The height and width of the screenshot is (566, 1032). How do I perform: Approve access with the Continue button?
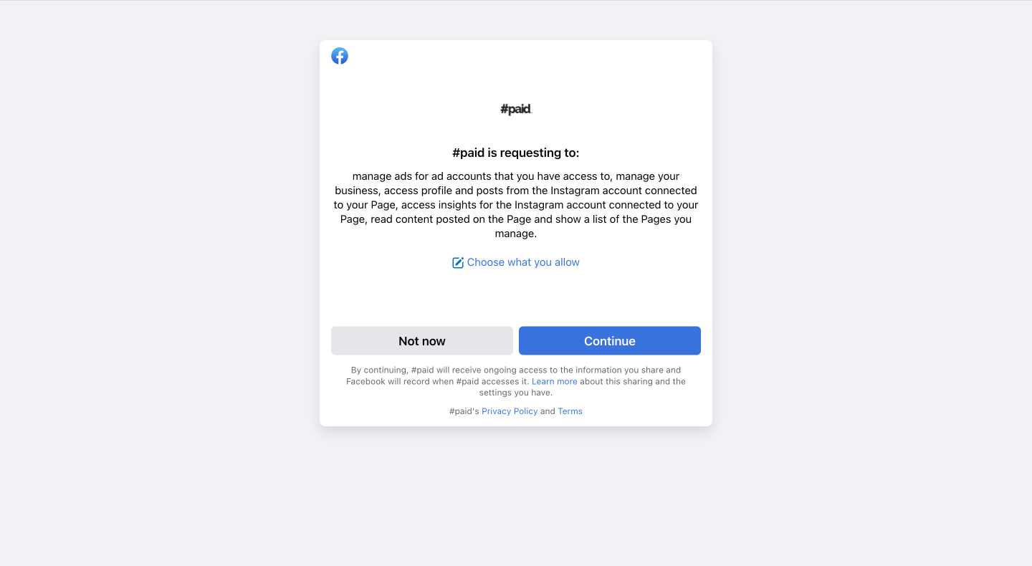pyautogui.click(x=610, y=341)
